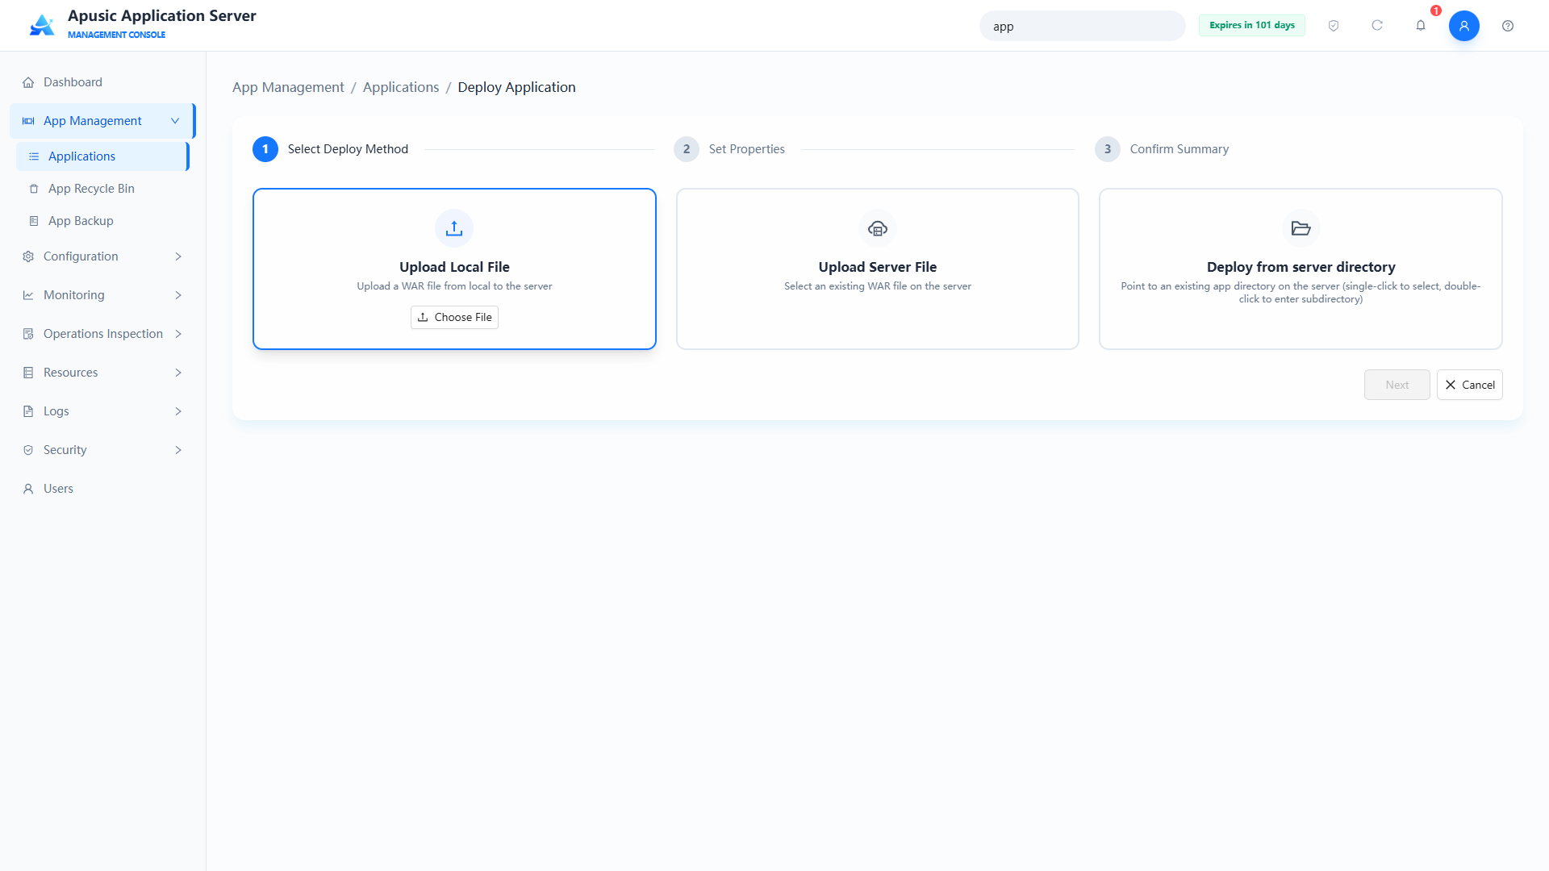This screenshot has height=871, width=1549.
Task: Click the Next button
Action: [1397, 385]
